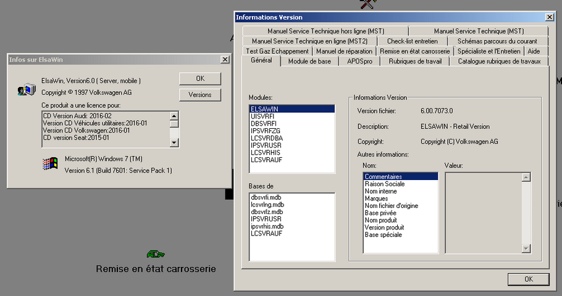Viewport: 562px width, 296px height.
Task: Click the license list scrollbar thumb
Action: pyautogui.click(x=174, y=123)
